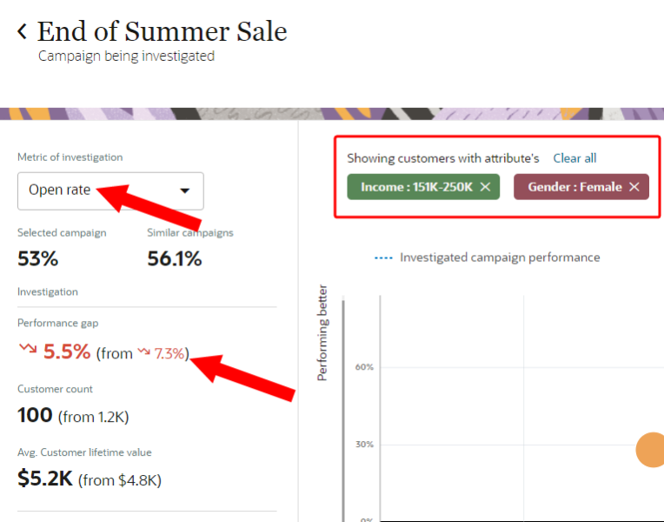The width and height of the screenshot is (664, 522).
Task: Click the Open rate combo box
Action: (x=110, y=191)
